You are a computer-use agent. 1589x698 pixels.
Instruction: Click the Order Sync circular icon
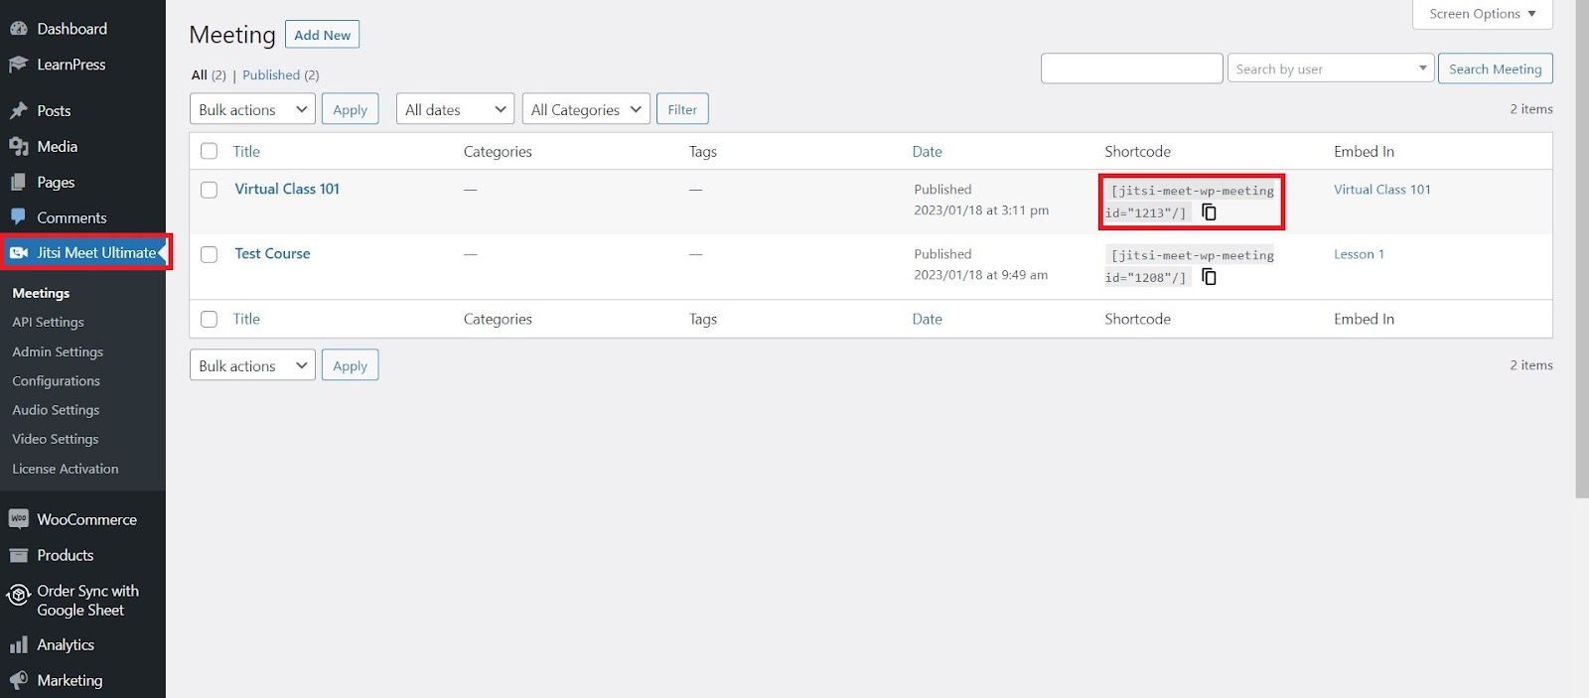click(x=18, y=596)
